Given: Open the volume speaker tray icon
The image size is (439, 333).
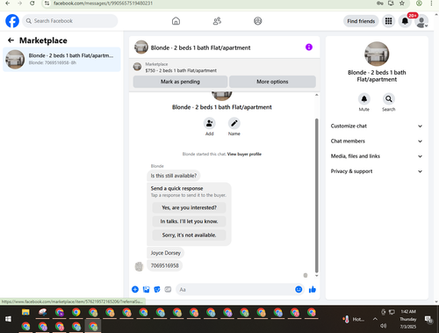Looking at the screenshot, I should 383,326.
